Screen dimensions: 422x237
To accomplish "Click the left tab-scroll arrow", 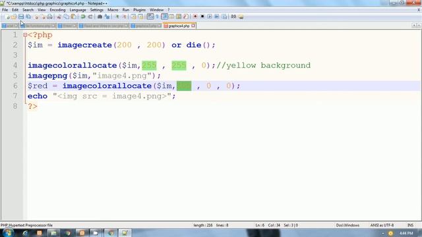I will [414, 25].
